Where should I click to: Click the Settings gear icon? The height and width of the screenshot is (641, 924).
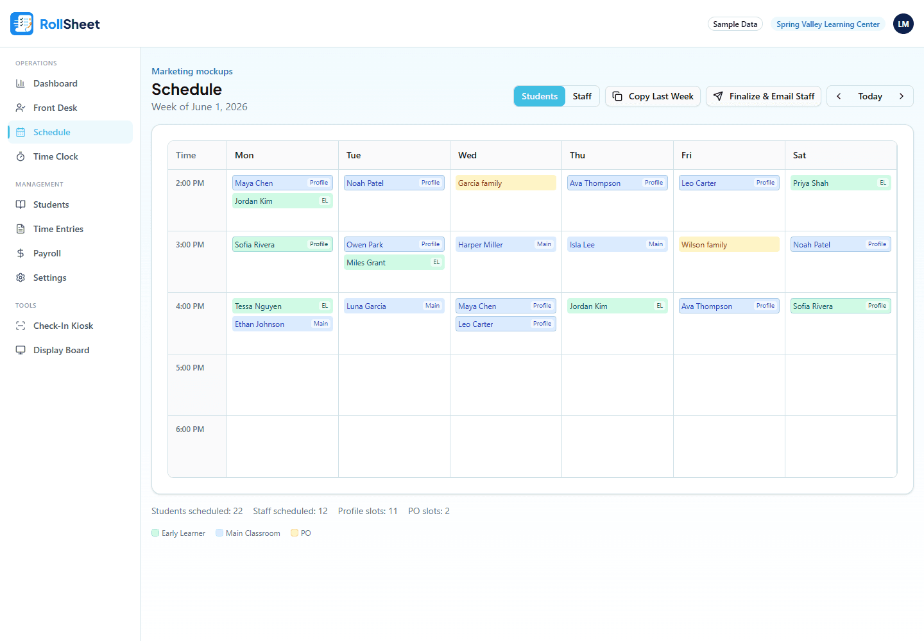tap(21, 278)
